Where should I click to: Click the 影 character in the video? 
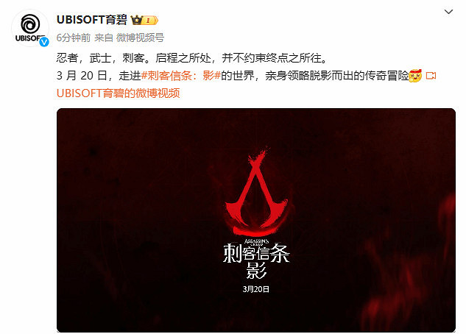coord(256,271)
